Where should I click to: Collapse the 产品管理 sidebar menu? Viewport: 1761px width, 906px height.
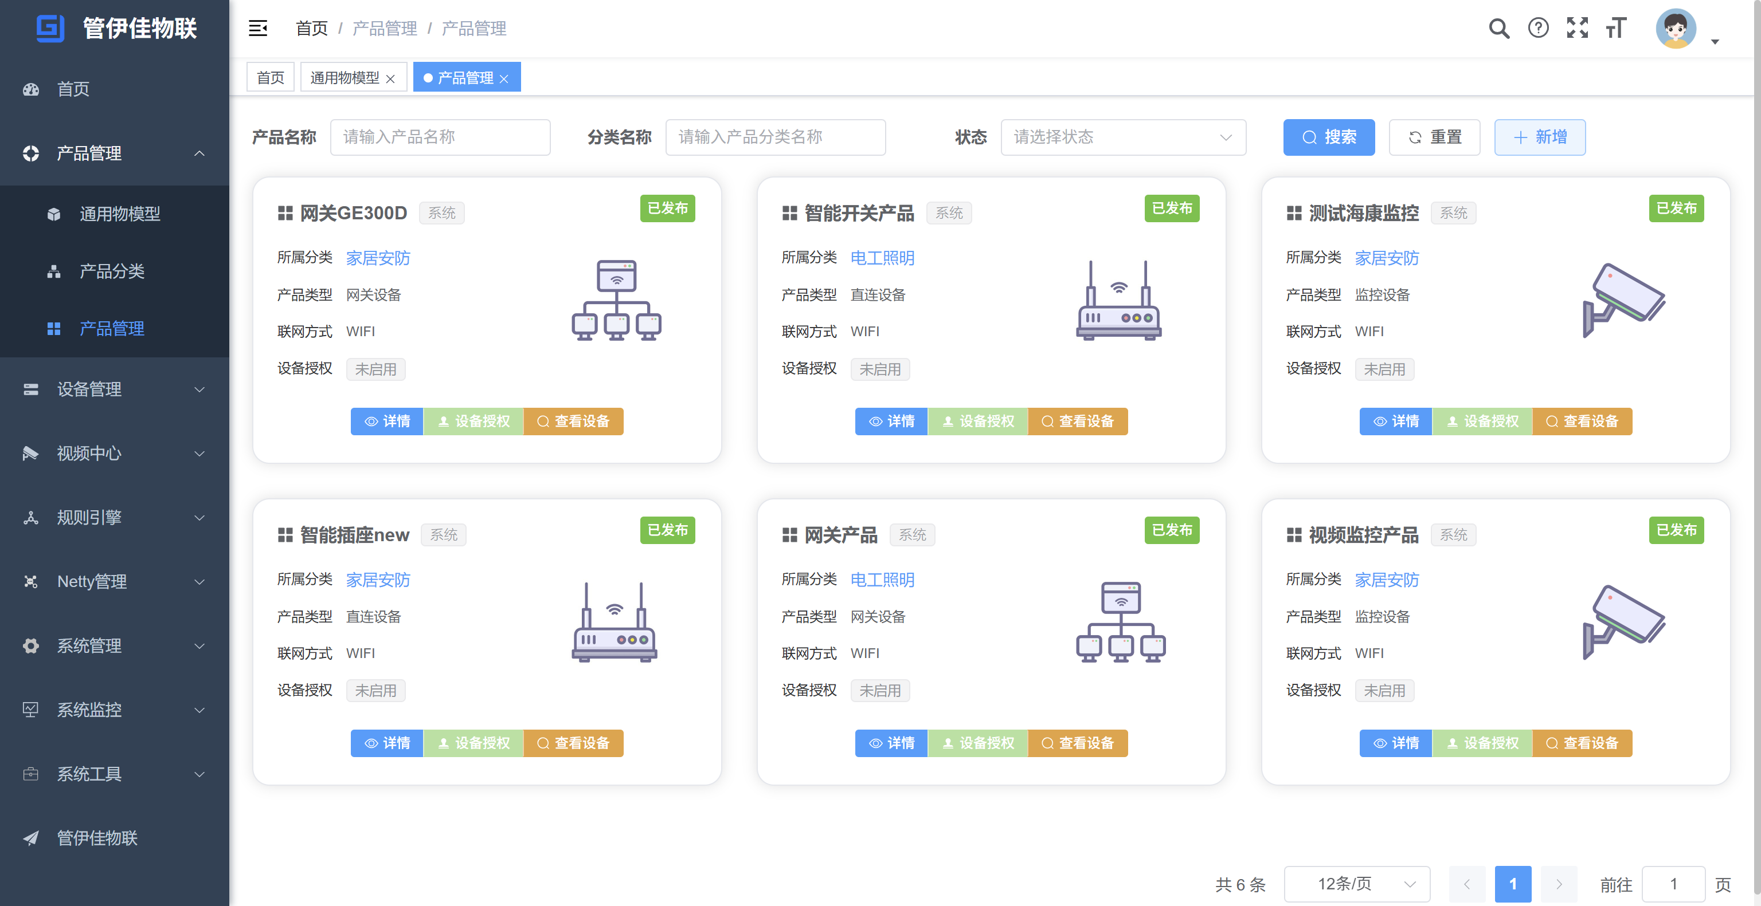tap(115, 153)
